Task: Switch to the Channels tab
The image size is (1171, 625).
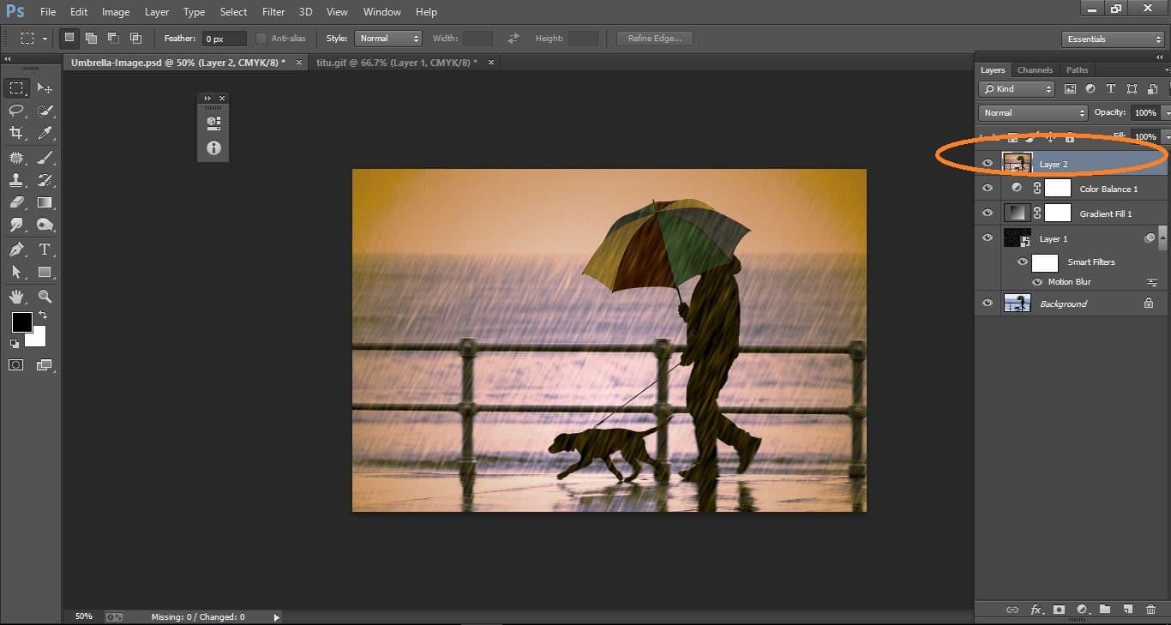Action: [x=1035, y=69]
